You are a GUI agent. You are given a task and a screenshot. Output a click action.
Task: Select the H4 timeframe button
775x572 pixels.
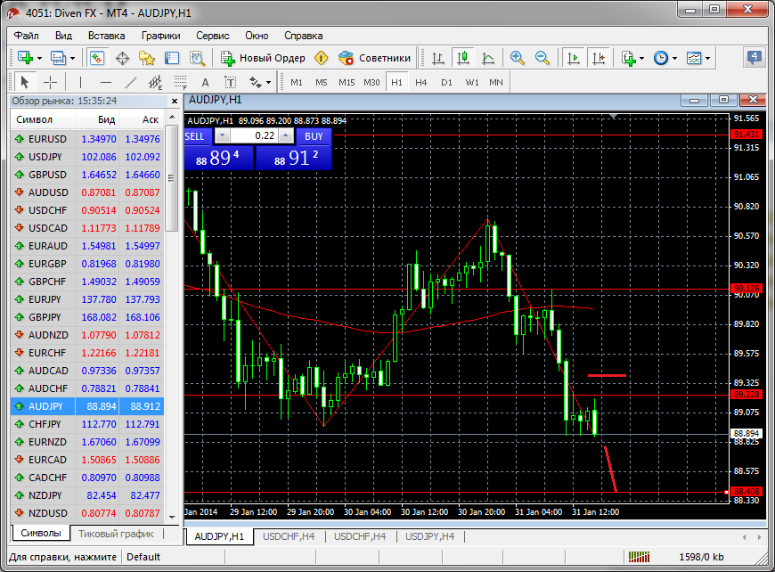click(421, 83)
